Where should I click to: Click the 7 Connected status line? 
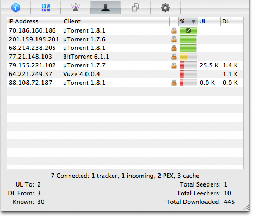coord(125,176)
